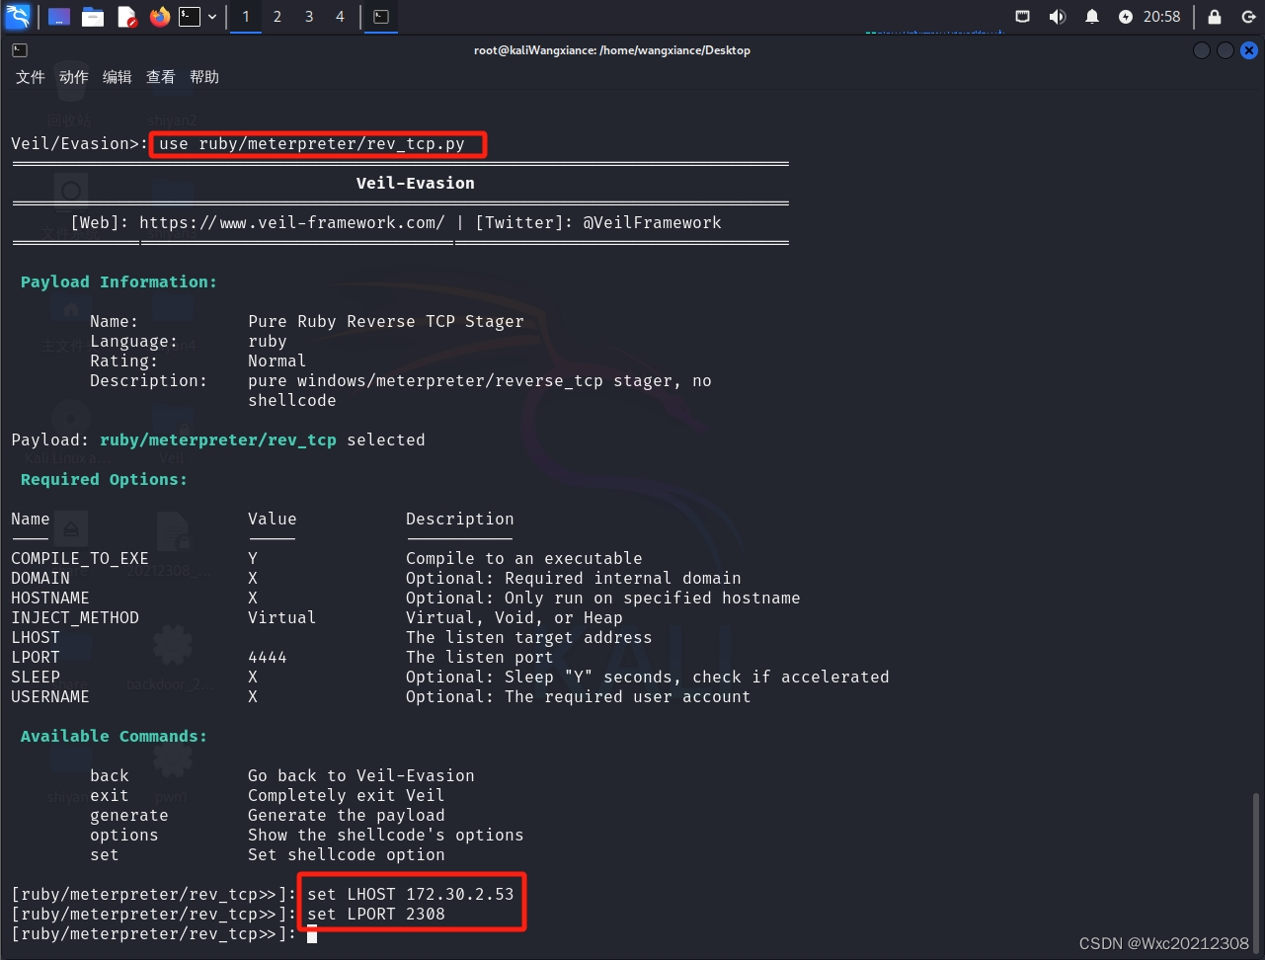The image size is (1265, 960).
Task: Click the Required Options heading
Action: point(104,480)
